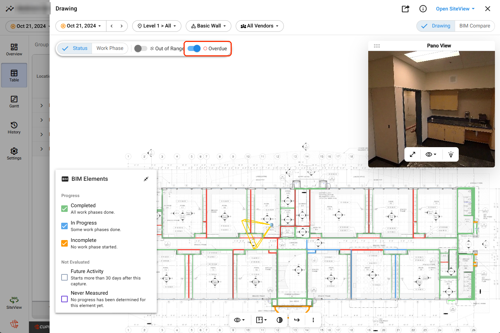Click the Pano View title text
This screenshot has width=500, height=333.
(x=439, y=46)
